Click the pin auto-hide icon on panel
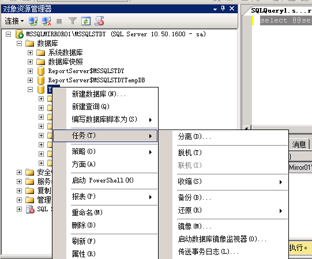 (223, 9)
